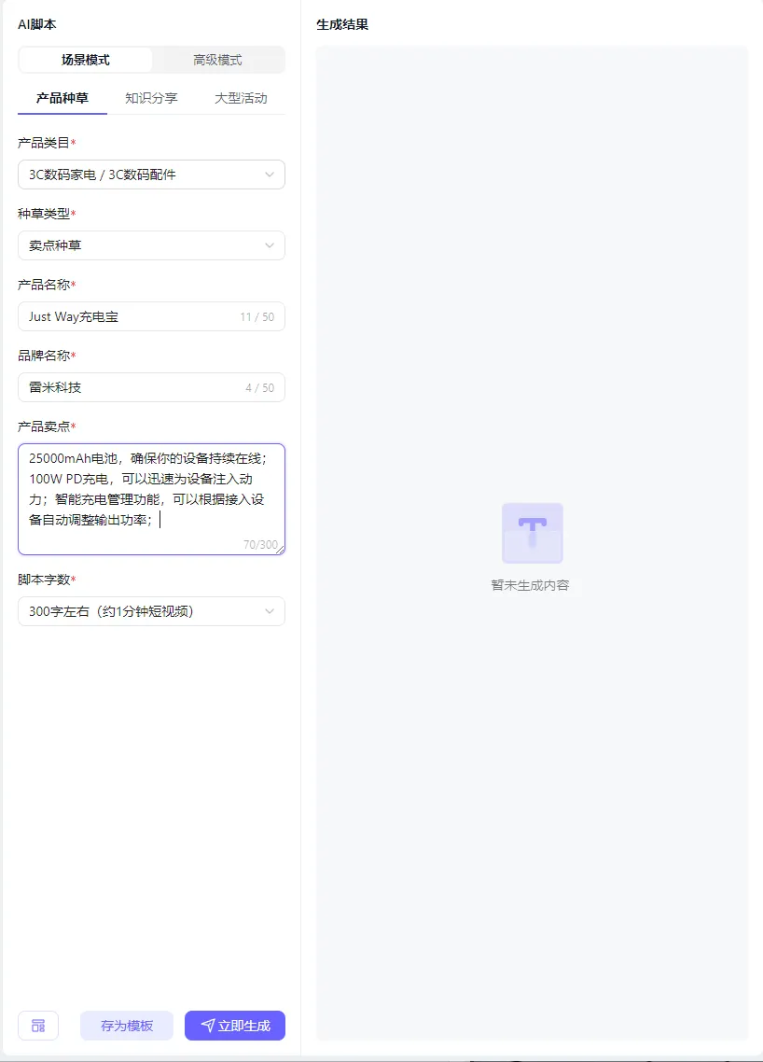The height and width of the screenshot is (1062, 763).
Task: Click the 生成结果 panel heading
Action: tap(342, 24)
